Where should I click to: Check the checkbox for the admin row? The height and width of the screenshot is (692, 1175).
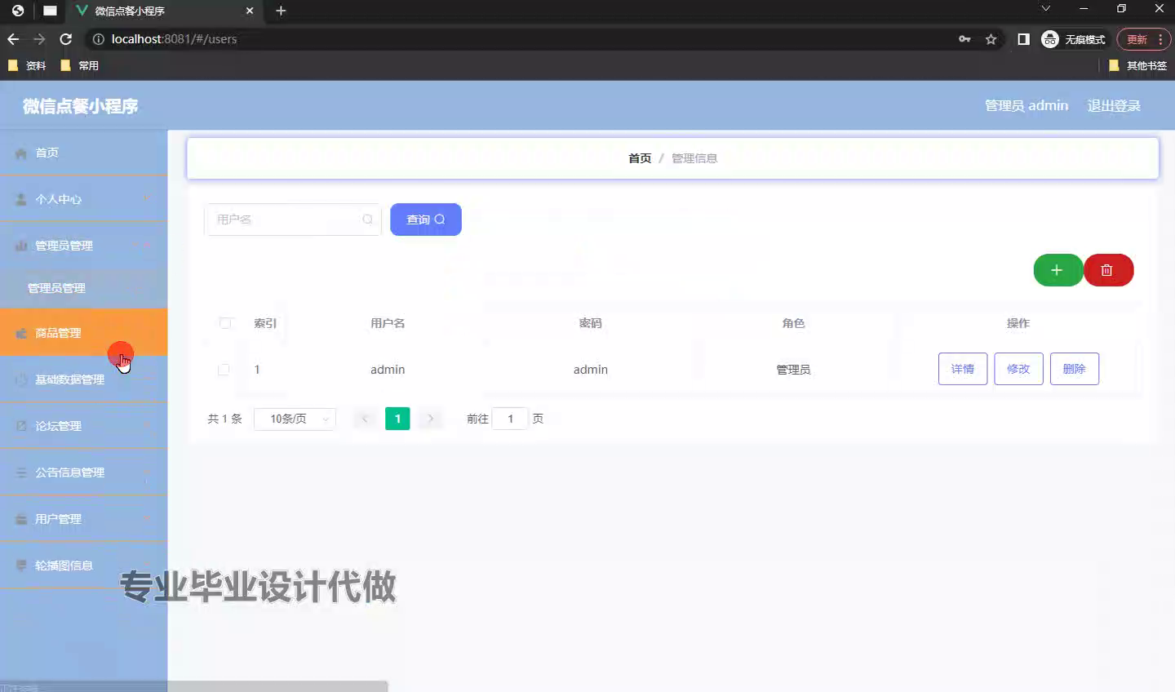224,370
